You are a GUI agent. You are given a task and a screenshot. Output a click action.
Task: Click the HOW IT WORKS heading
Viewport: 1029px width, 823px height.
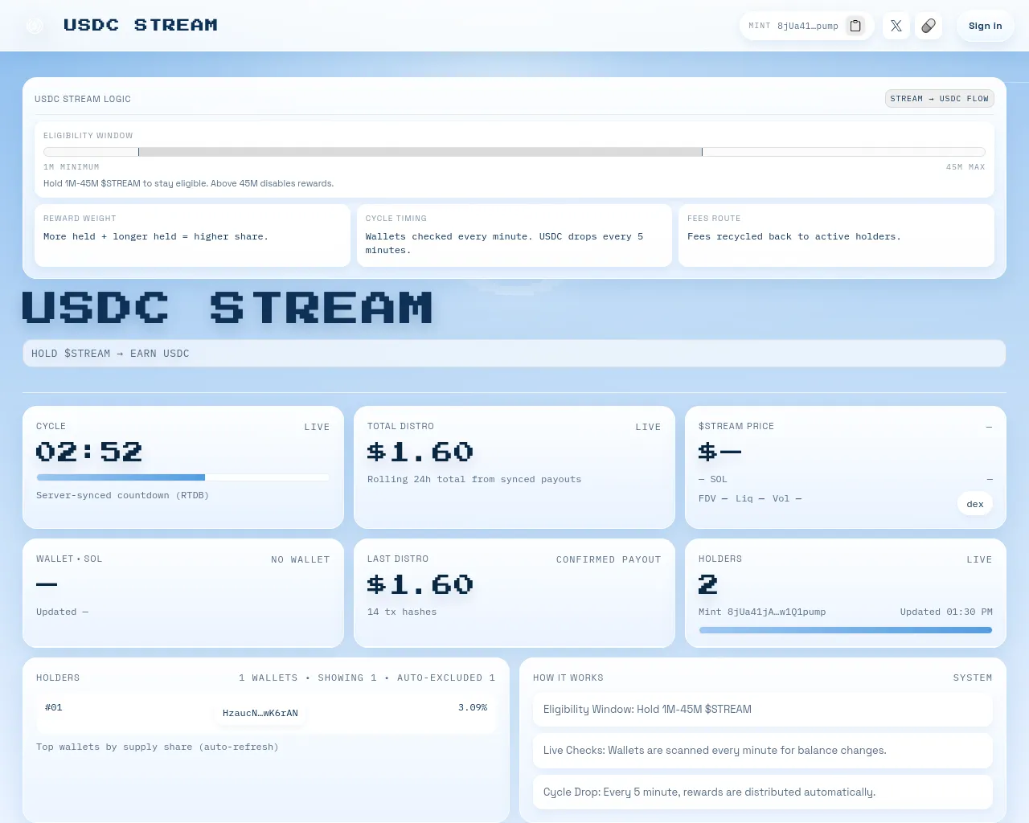click(568, 678)
